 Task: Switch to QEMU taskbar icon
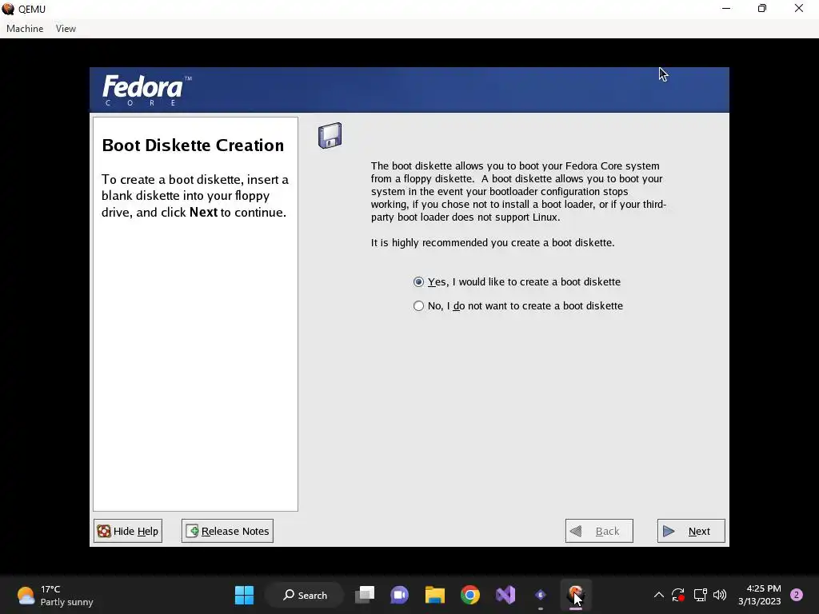tap(576, 595)
